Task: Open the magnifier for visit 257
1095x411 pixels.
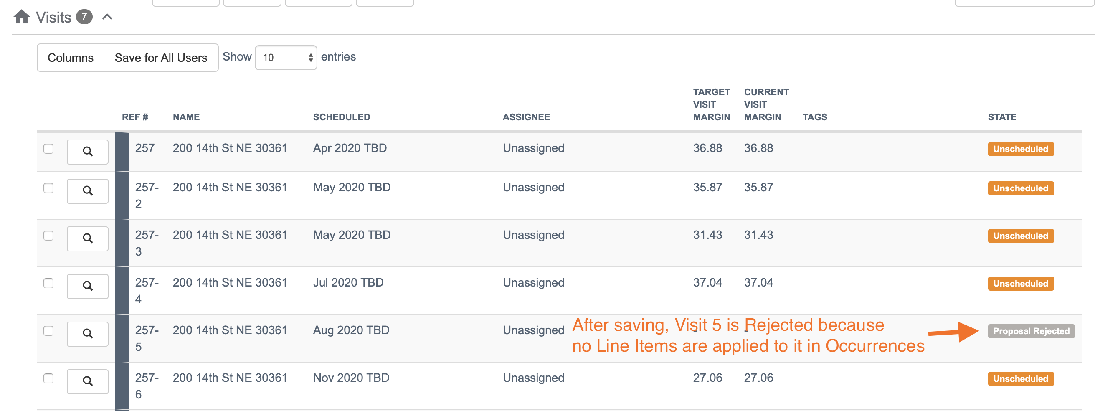Action: (x=88, y=151)
